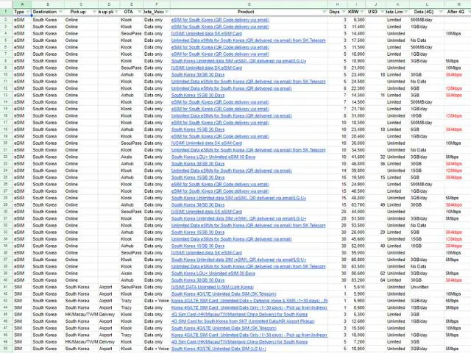Click the Trazy cell in the 6,600 row
The image size is (471, 353).
132,307
